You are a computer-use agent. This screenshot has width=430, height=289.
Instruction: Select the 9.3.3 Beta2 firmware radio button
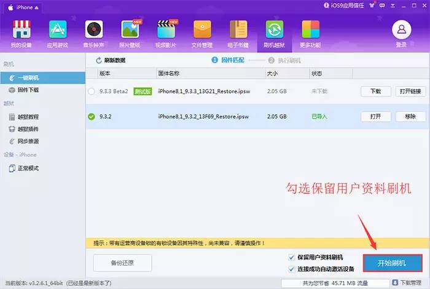pyautogui.click(x=92, y=92)
